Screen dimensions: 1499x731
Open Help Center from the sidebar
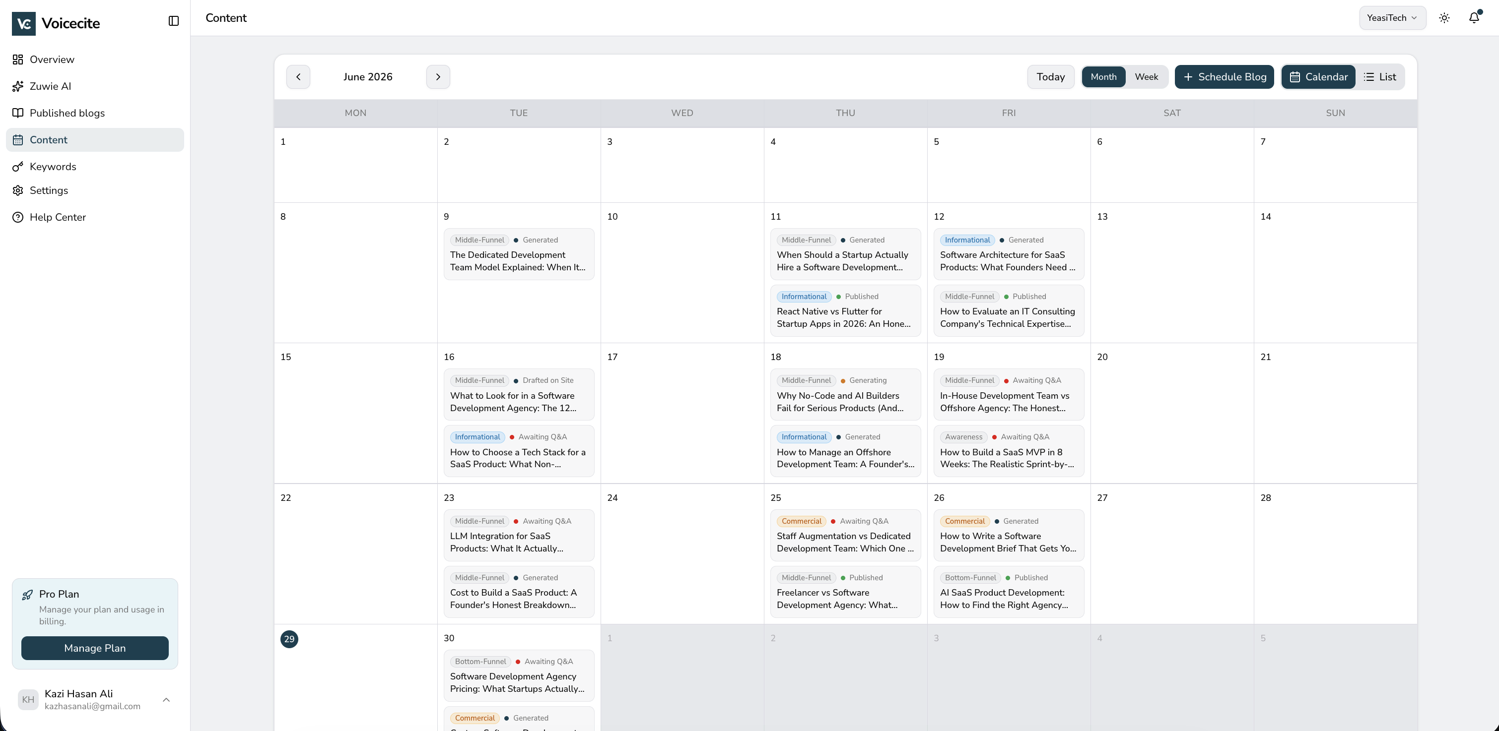pos(95,217)
